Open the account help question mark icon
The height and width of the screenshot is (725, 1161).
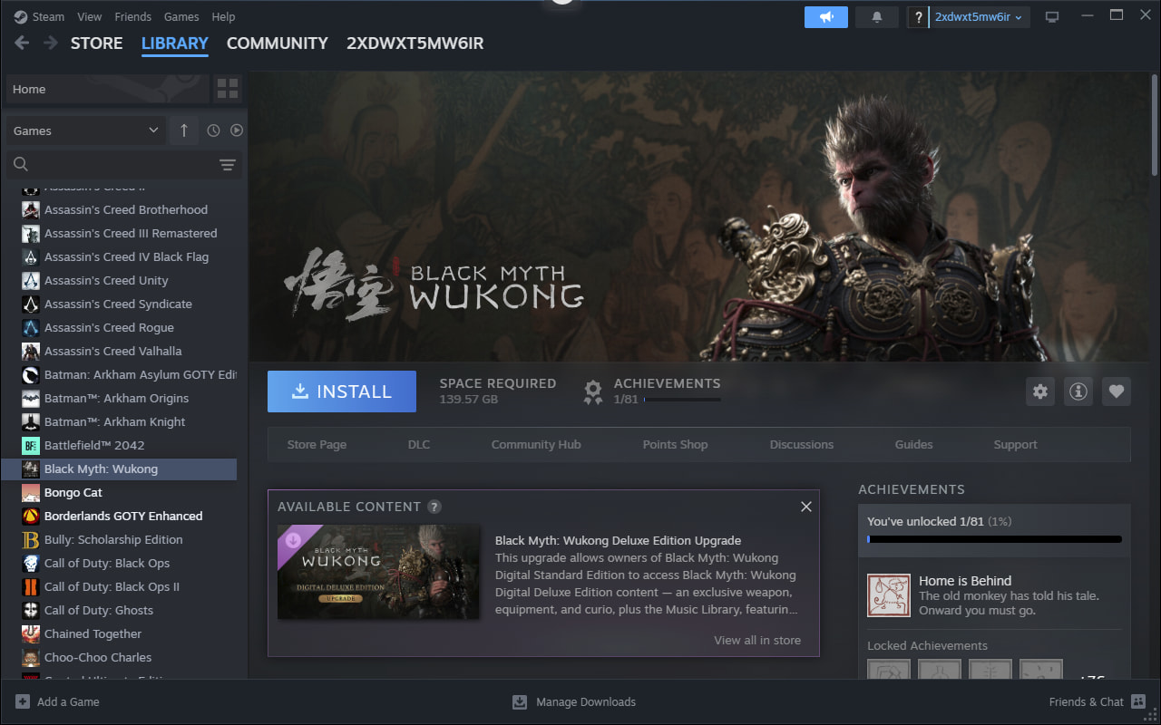[x=919, y=17]
